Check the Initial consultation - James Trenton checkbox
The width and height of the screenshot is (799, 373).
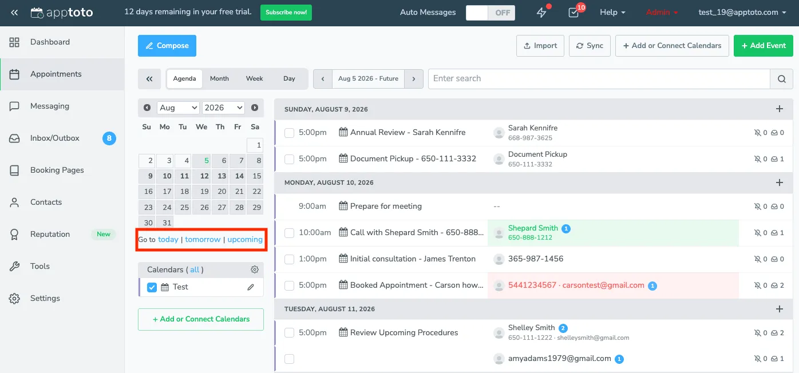pyautogui.click(x=290, y=259)
